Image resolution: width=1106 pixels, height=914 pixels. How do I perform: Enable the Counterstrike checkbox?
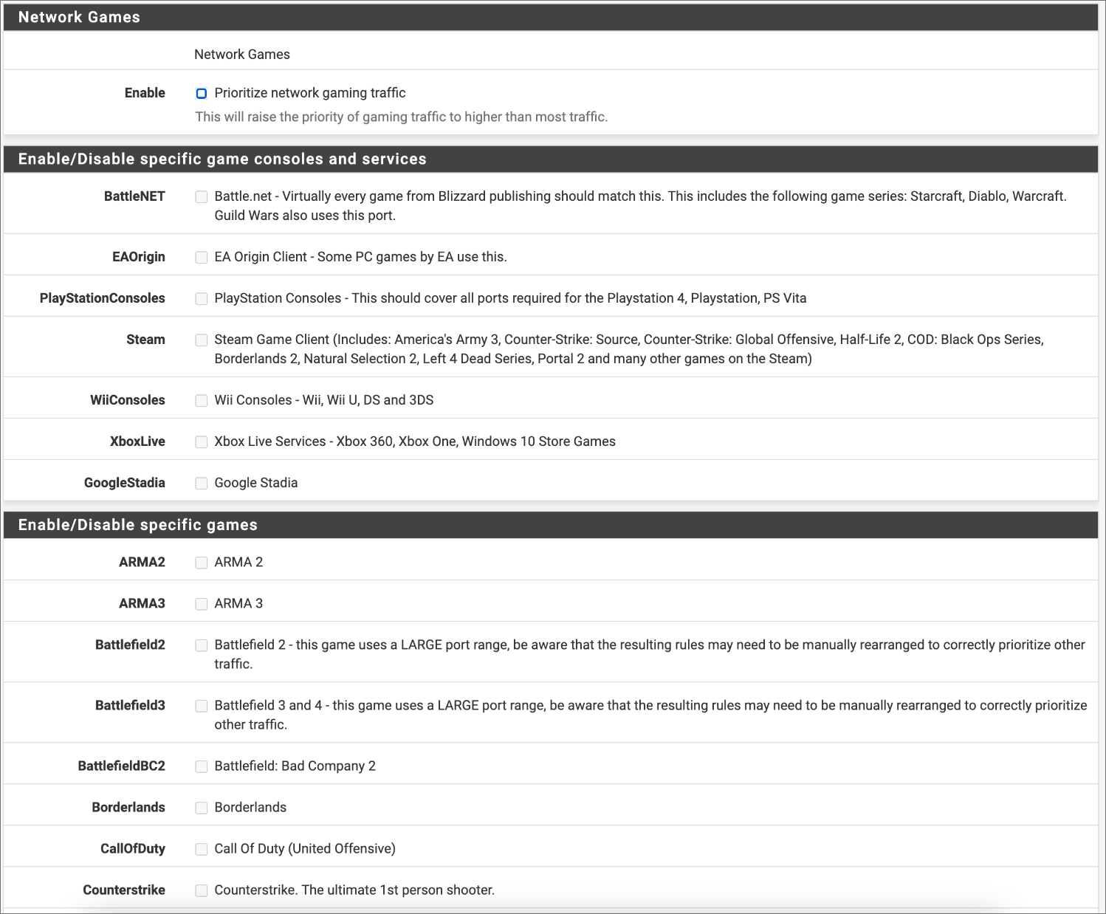click(x=202, y=890)
